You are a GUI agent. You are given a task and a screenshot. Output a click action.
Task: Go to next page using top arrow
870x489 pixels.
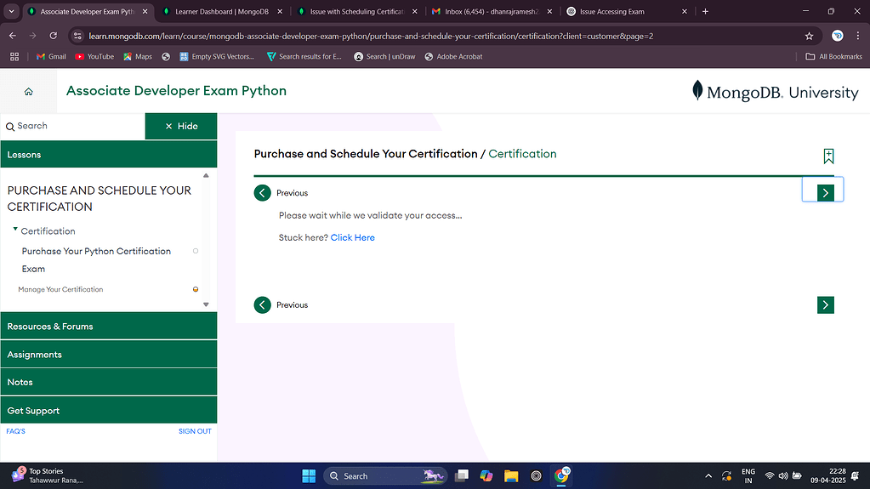(824, 193)
